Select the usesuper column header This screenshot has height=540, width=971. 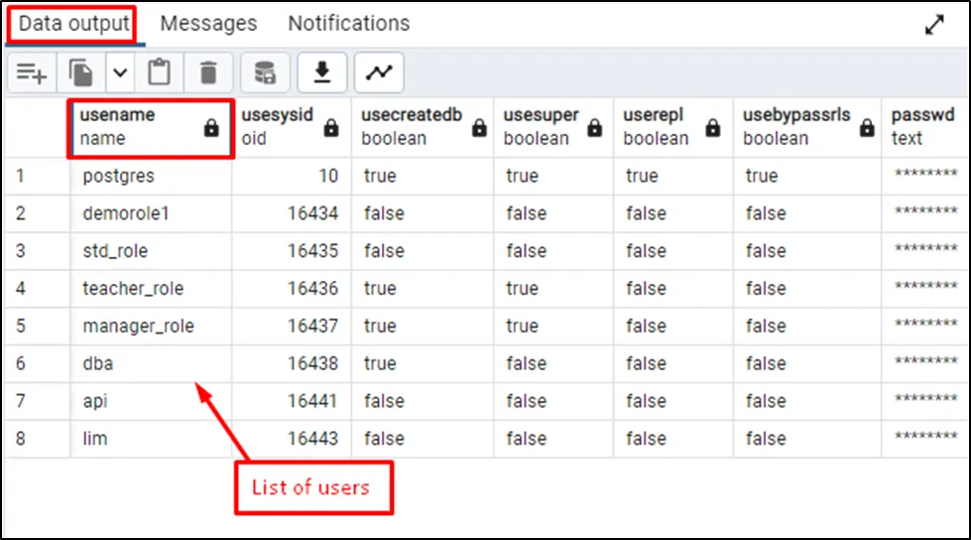[541, 127]
